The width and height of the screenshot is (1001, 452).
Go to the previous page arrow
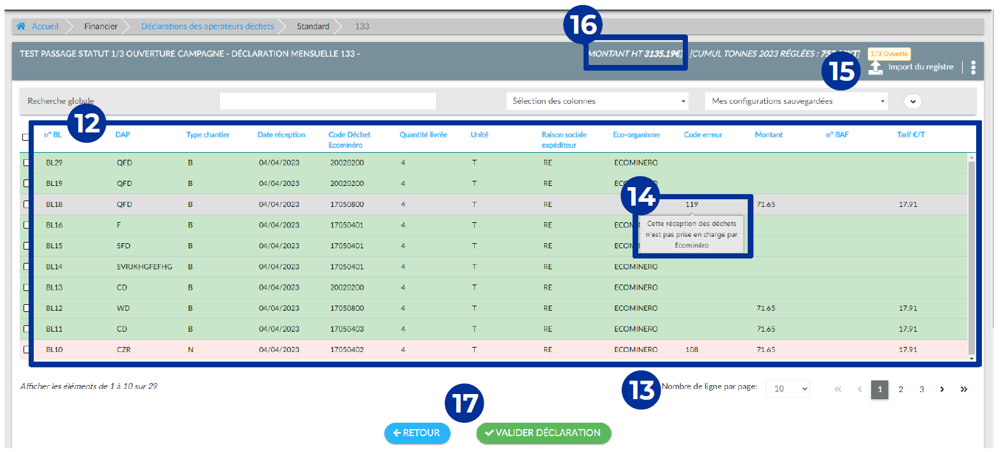click(859, 389)
